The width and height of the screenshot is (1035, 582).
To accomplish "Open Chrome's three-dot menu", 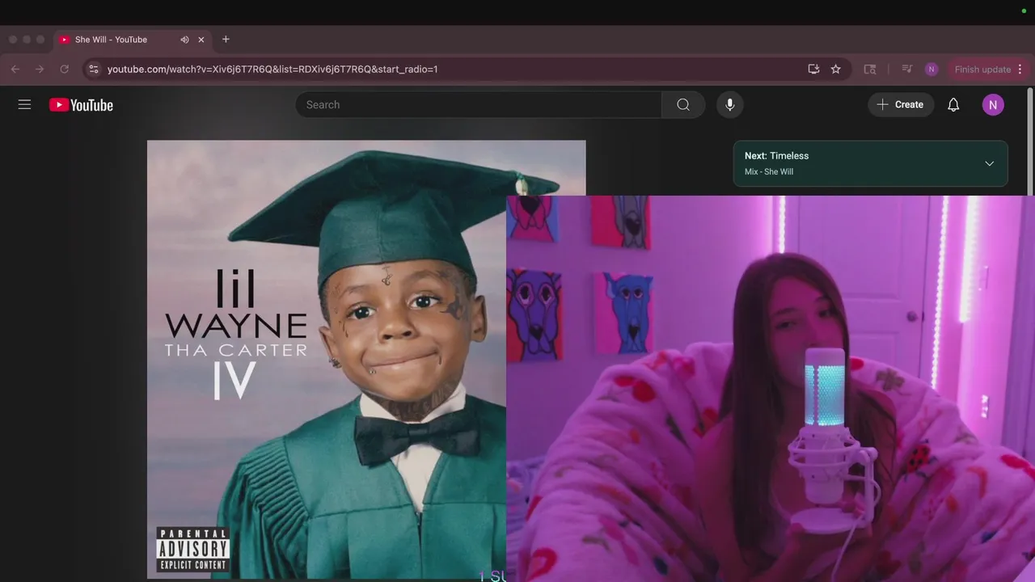I will [x=1020, y=70].
